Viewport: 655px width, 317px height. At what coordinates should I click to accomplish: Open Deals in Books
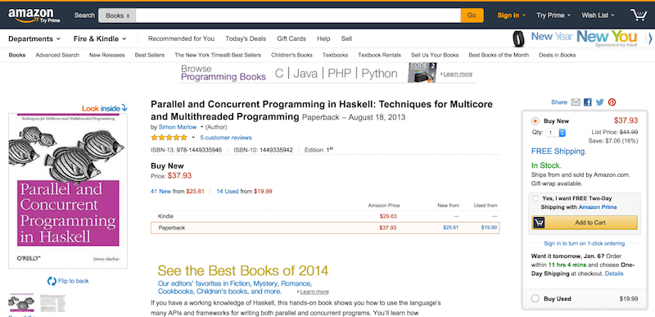coord(557,55)
